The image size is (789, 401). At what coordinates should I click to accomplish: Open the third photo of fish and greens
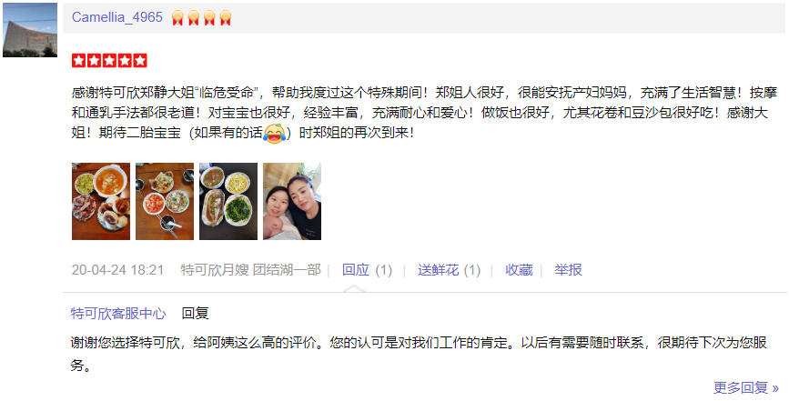[x=228, y=201]
